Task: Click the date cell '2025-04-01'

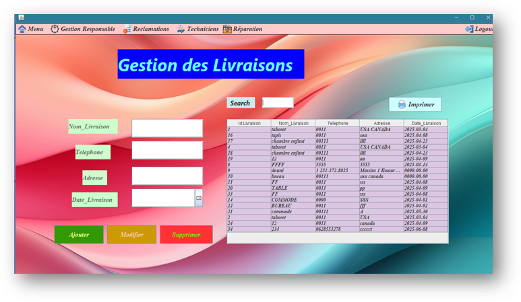Action: click(x=426, y=200)
